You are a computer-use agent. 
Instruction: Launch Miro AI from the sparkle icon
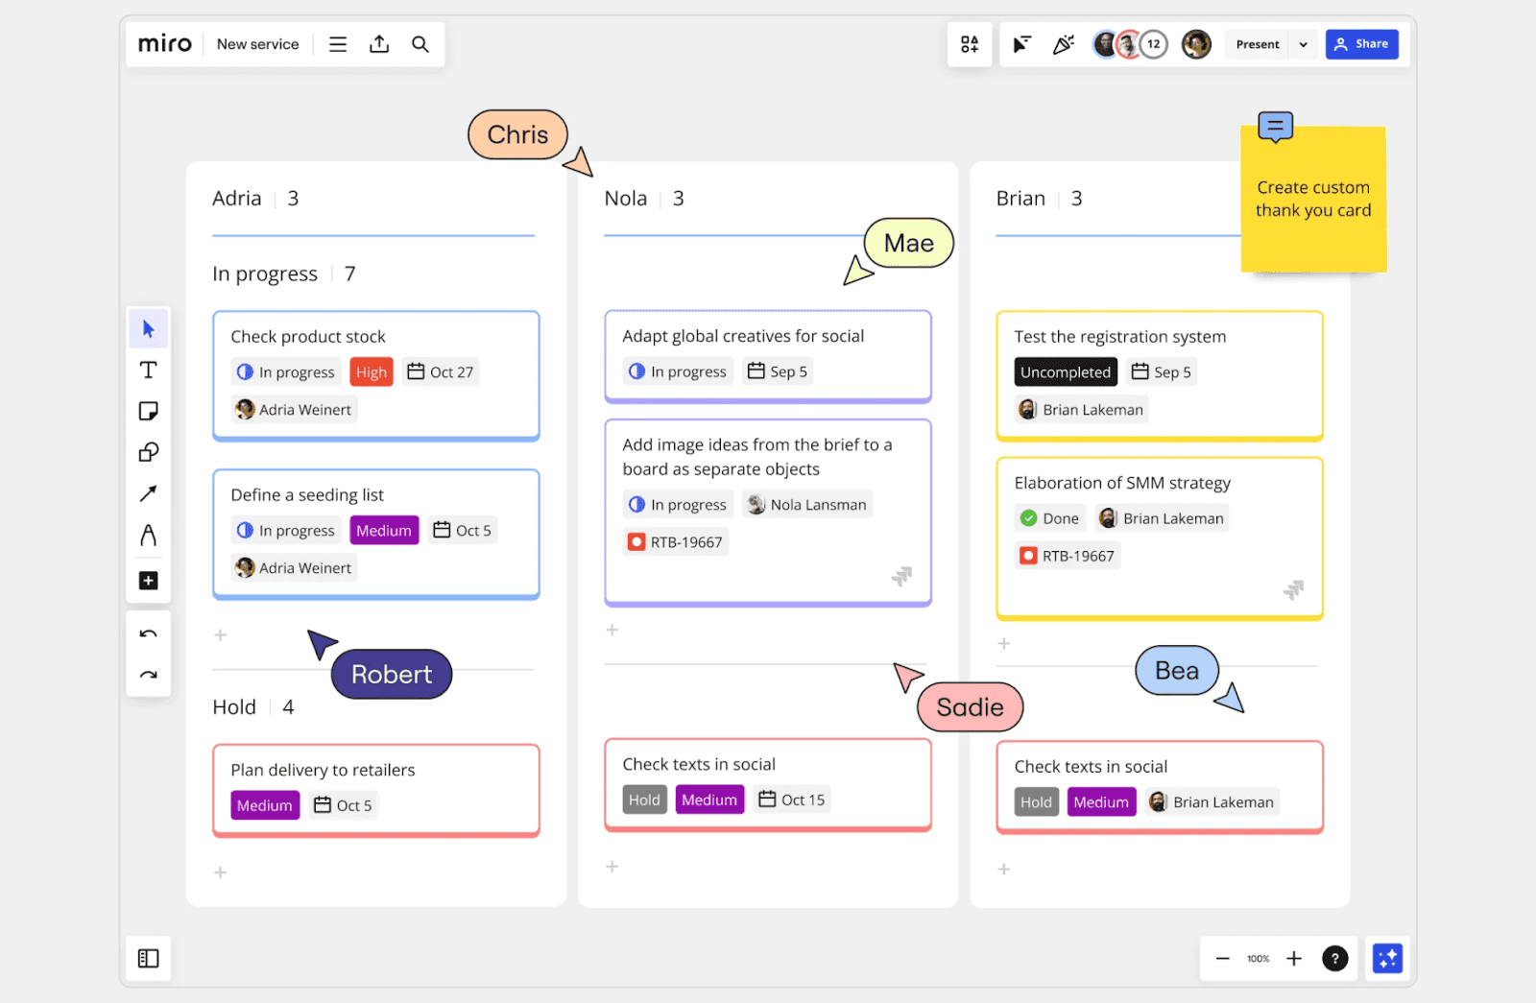(1387, 958)
